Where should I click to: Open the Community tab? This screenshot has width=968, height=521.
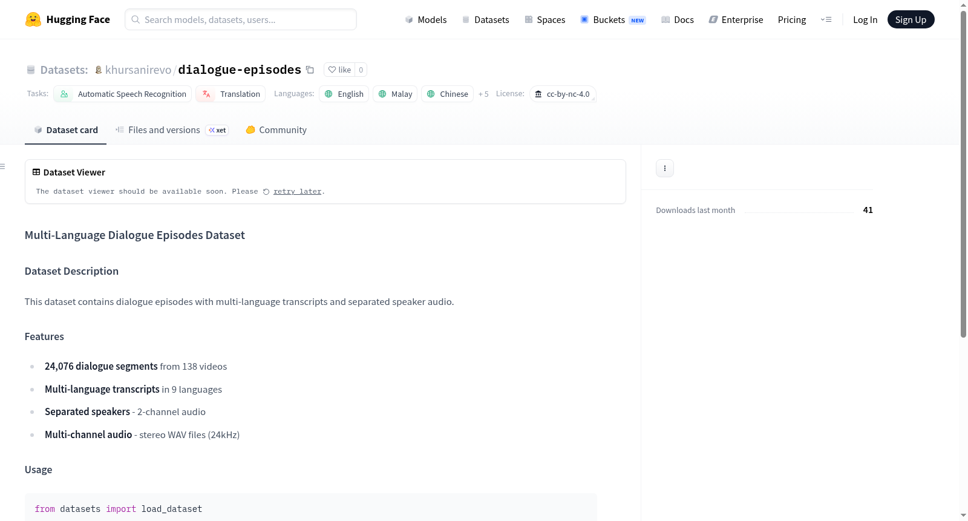click(276, 129)
